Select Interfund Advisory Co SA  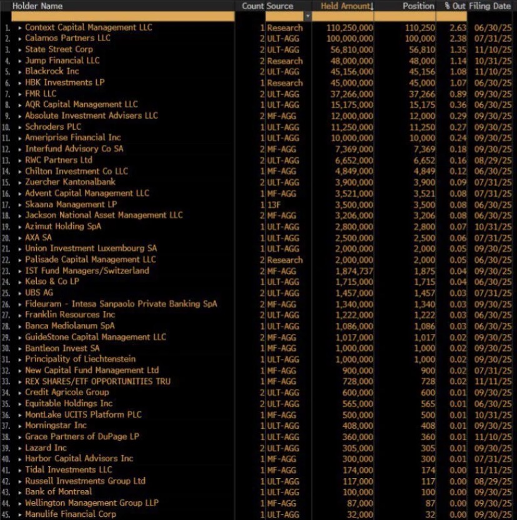(x=74, y=149)
